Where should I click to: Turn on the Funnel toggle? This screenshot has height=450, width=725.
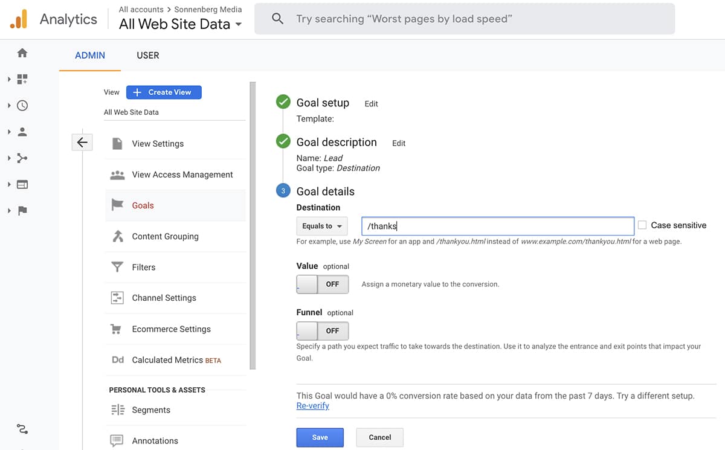(x=322, y=330)
